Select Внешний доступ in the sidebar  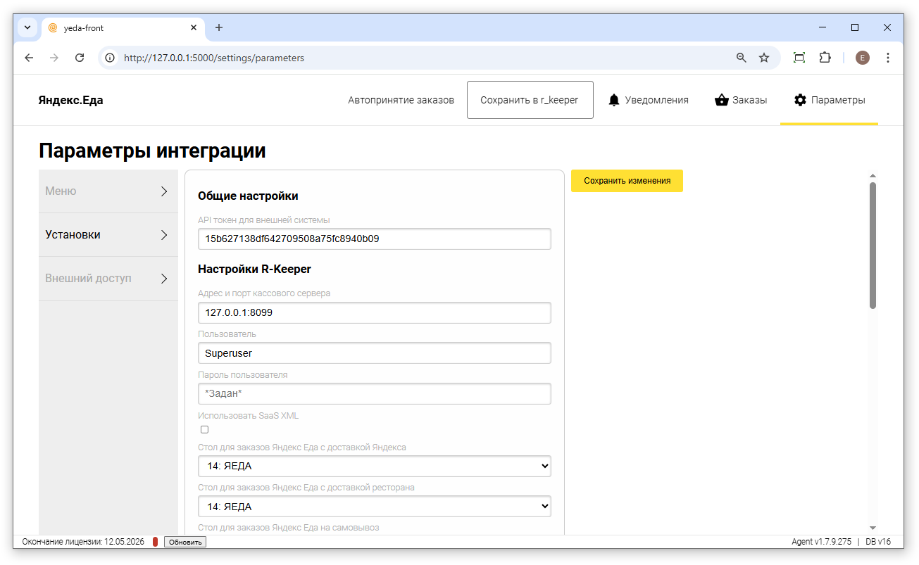click(108, 279)
